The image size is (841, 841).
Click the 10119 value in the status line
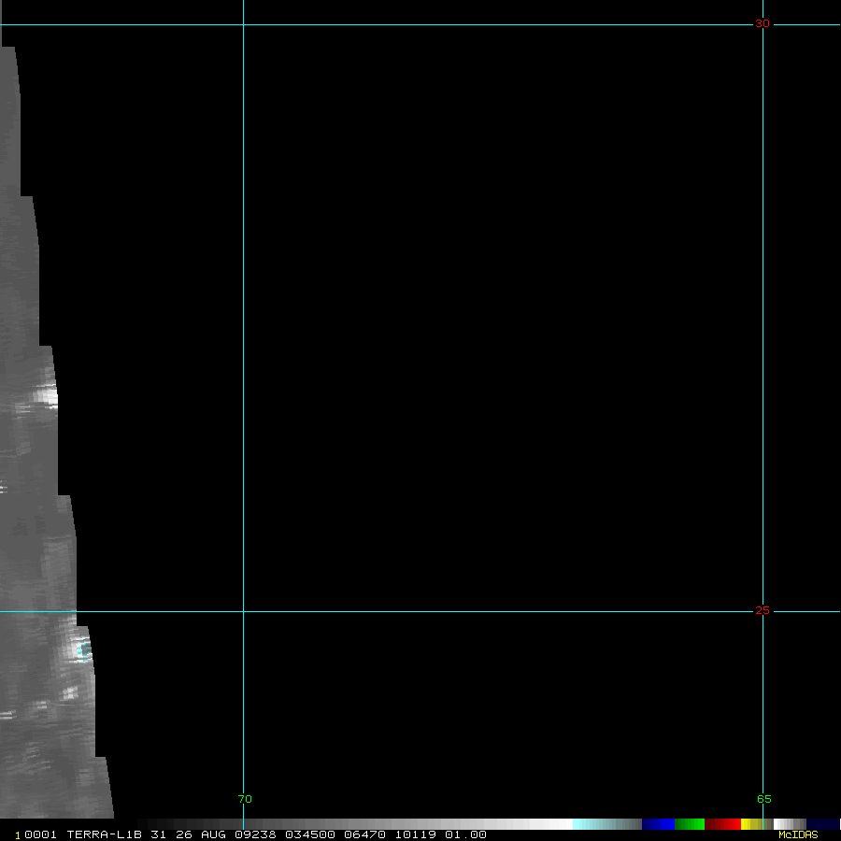click(x=415, y=834)
